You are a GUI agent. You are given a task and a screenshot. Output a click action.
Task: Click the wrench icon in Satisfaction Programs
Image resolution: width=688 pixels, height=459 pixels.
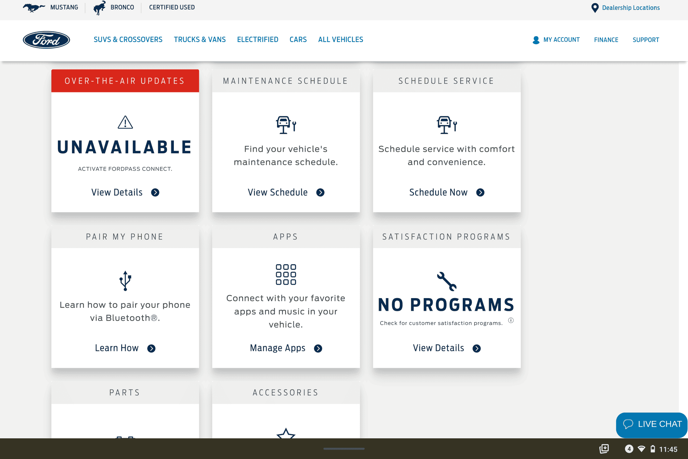[x=447, y=281]
